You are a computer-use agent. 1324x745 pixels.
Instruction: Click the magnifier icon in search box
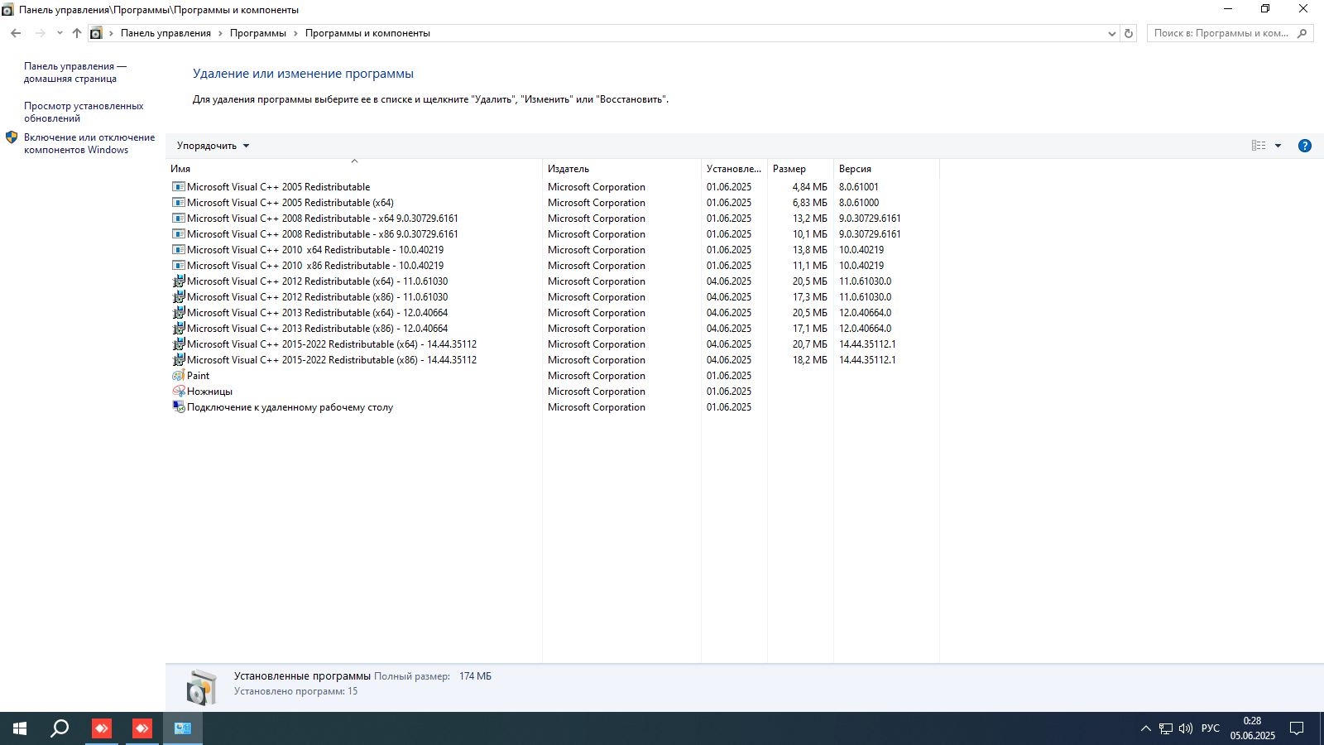tap(1302, 33)
